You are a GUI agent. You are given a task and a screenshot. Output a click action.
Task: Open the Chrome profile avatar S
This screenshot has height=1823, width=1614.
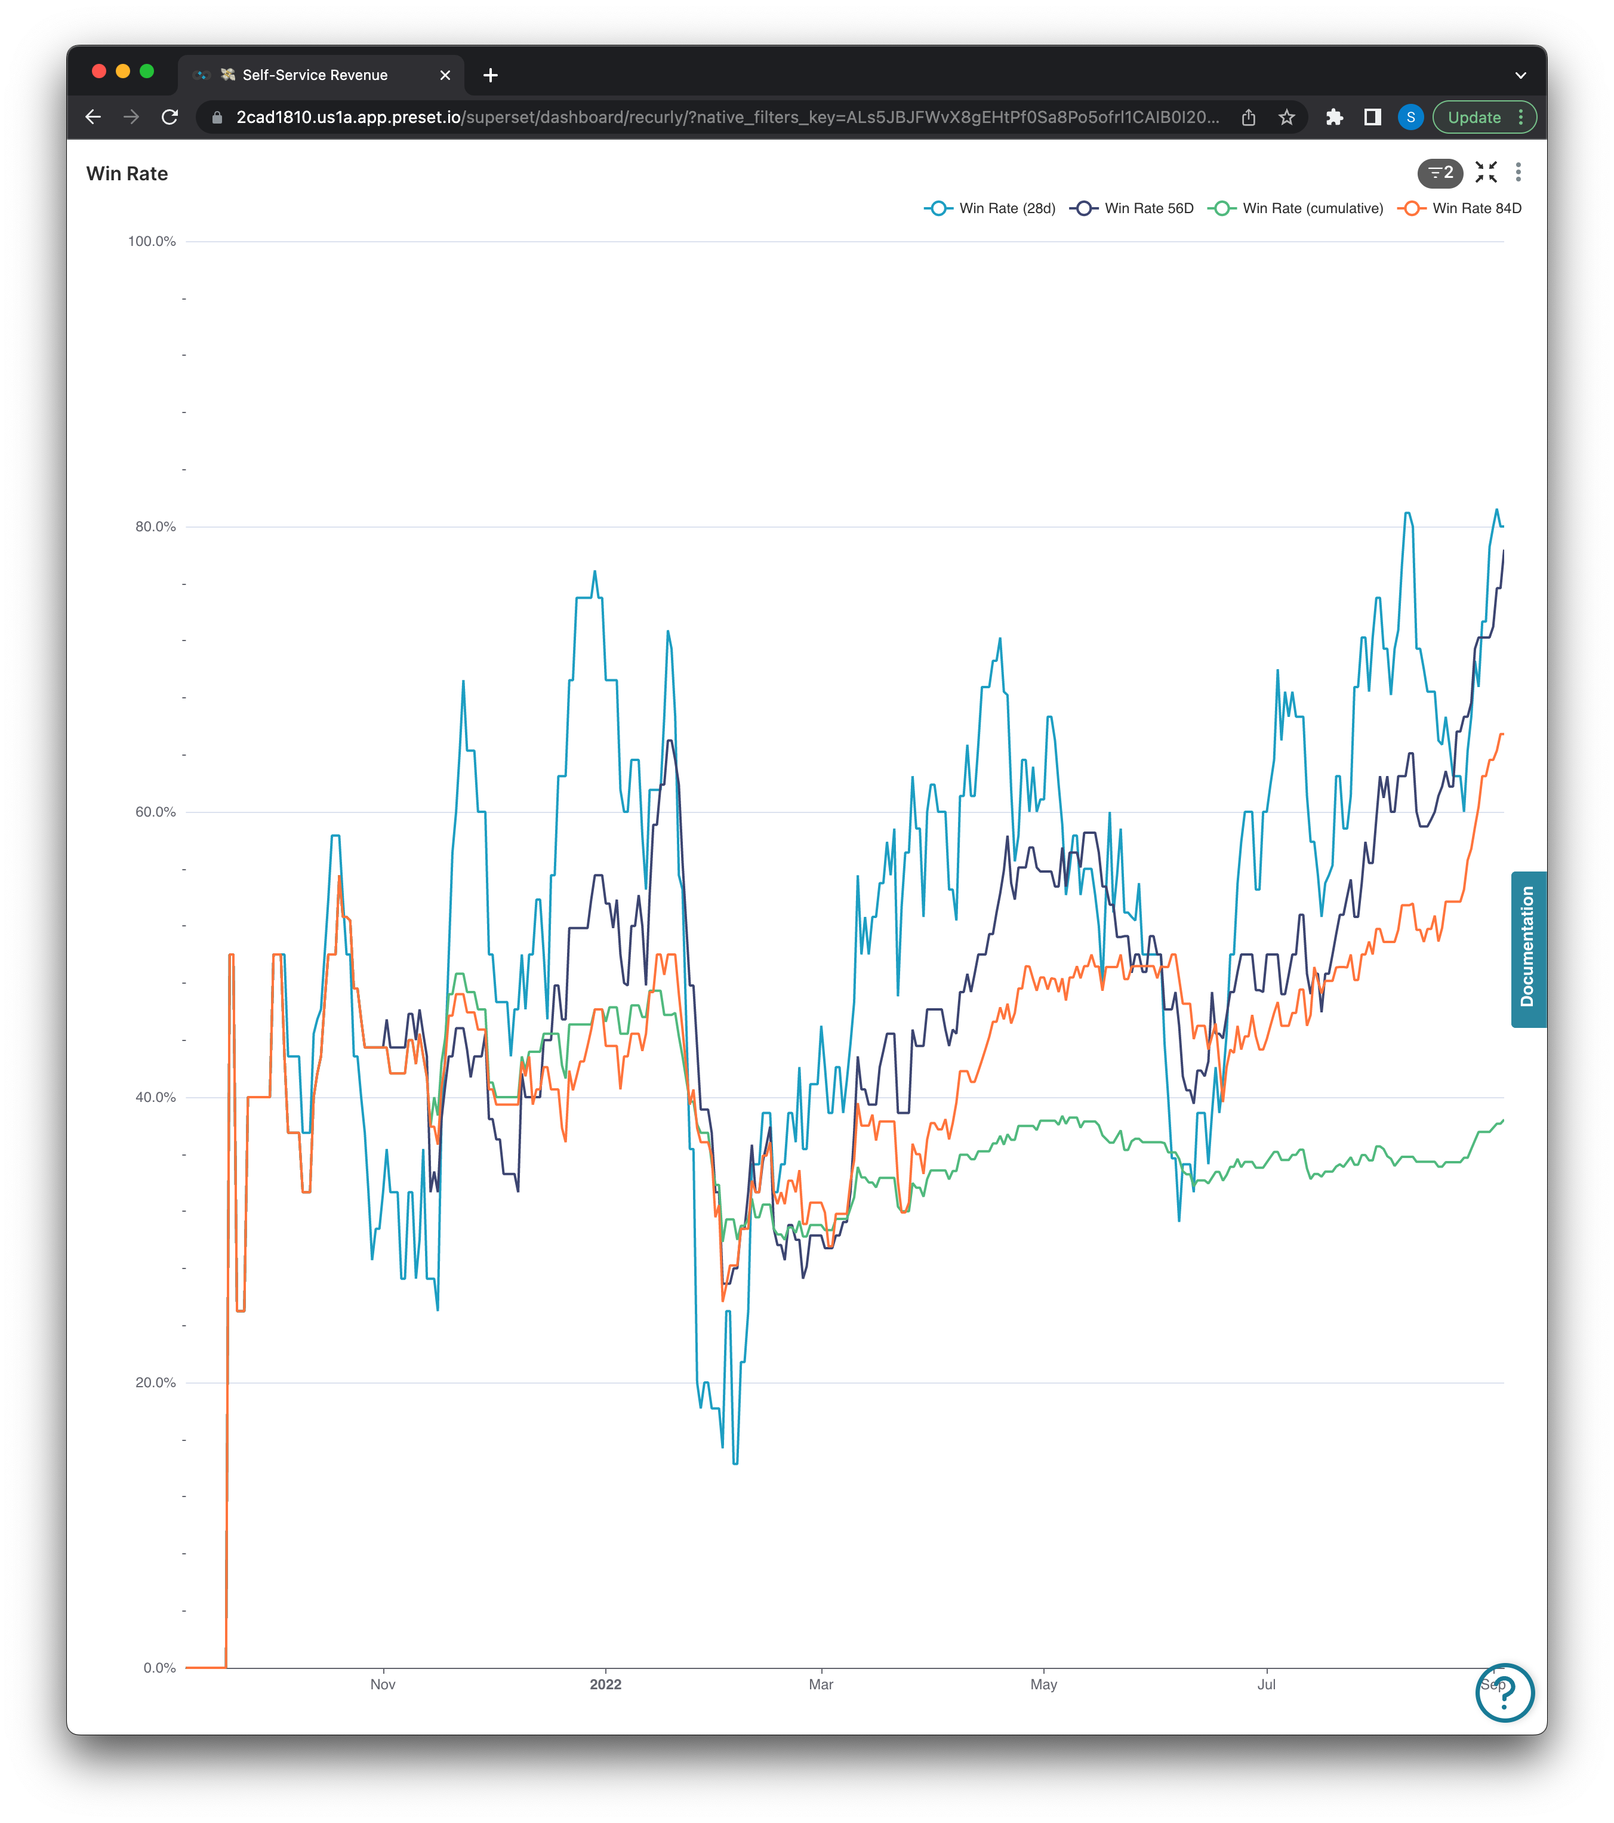[1410, 117]
